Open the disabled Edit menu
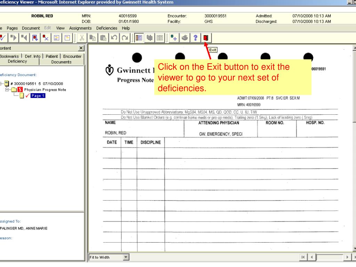 pyautogui.click(x=48, y=28)
